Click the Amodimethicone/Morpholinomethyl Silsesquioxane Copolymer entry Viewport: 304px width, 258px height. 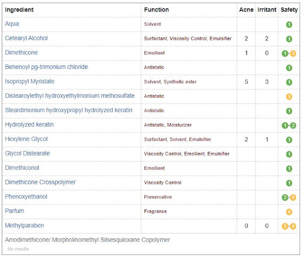coord(87,240)
